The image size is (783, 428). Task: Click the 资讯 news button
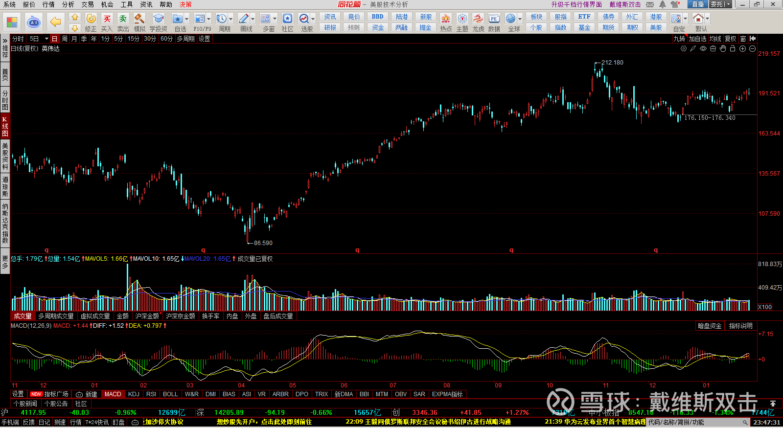click(330, 17)
